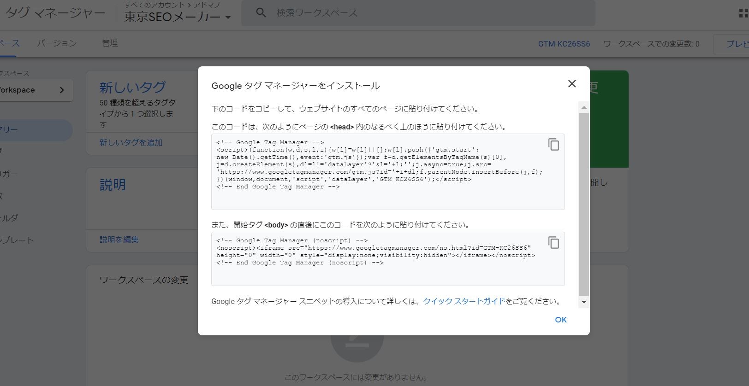This screenshot has width=749, height=386.
Task: Click the 新しいタグ card heading
Action: [x=132, y=87]
